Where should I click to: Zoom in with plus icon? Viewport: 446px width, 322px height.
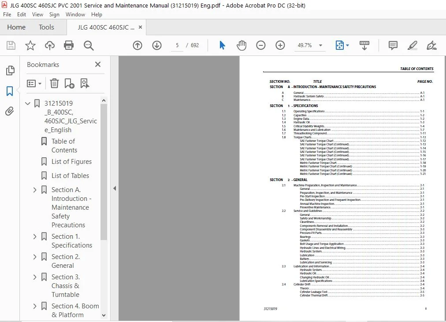(280, 45)
